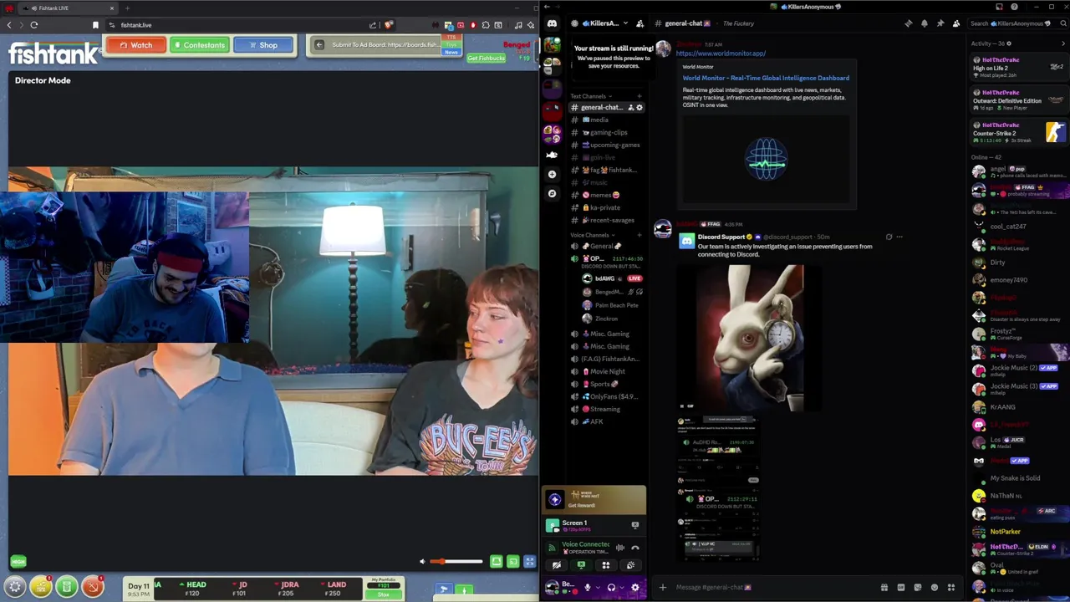Open the upcoming-games channel
This screenshot has width=1070, height=602.
pos(606,145)
